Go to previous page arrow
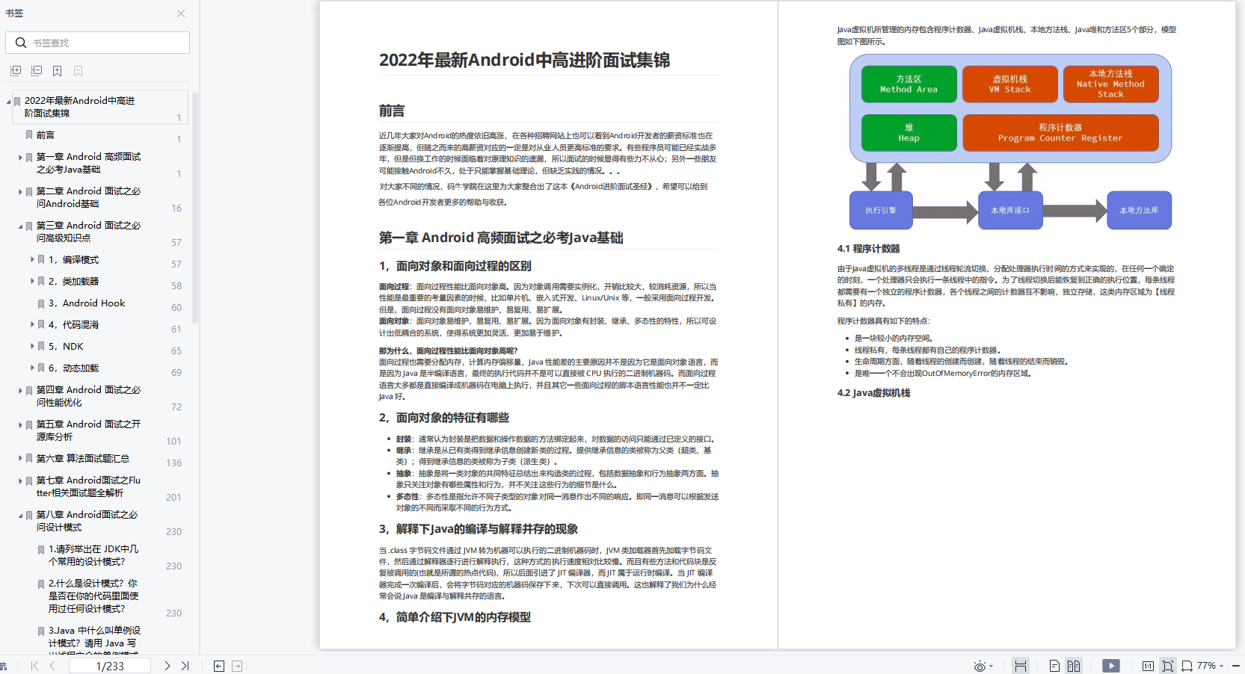 tap(52, 666)
